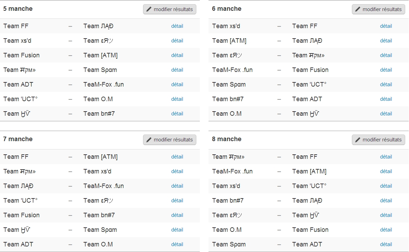
Task: Open détail for Team FF vs Team [ATM]
Action: tap(177, 157)
